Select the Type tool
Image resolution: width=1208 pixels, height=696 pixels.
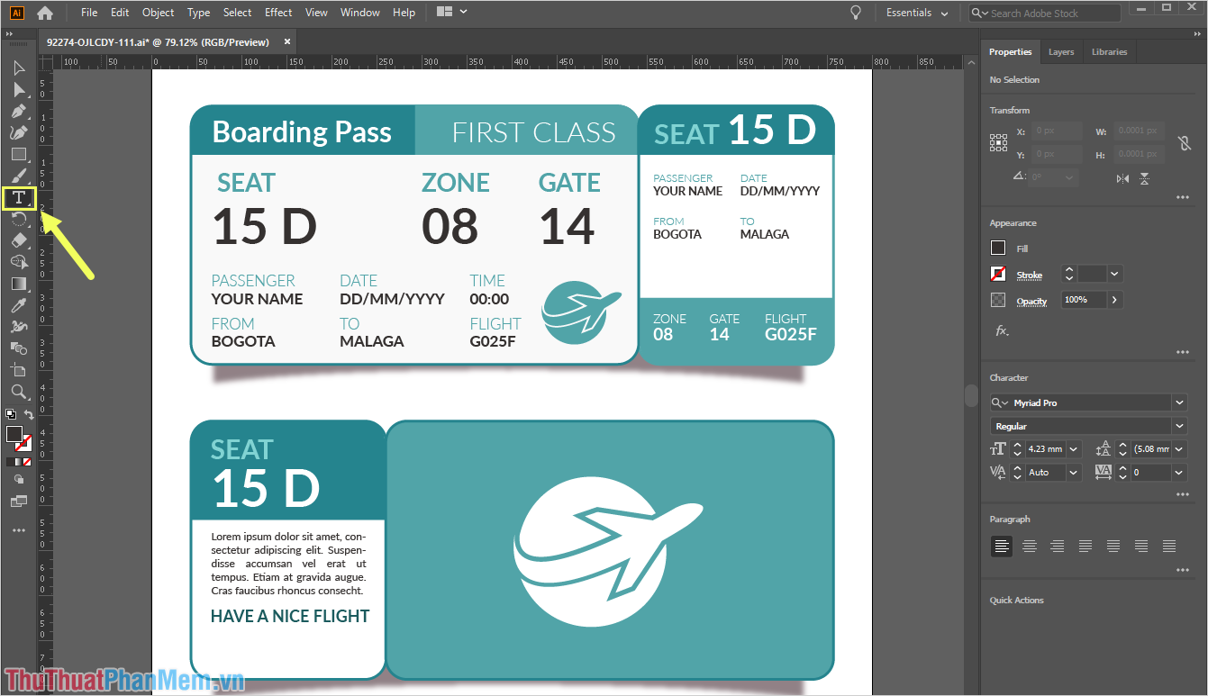click(18, 198)
